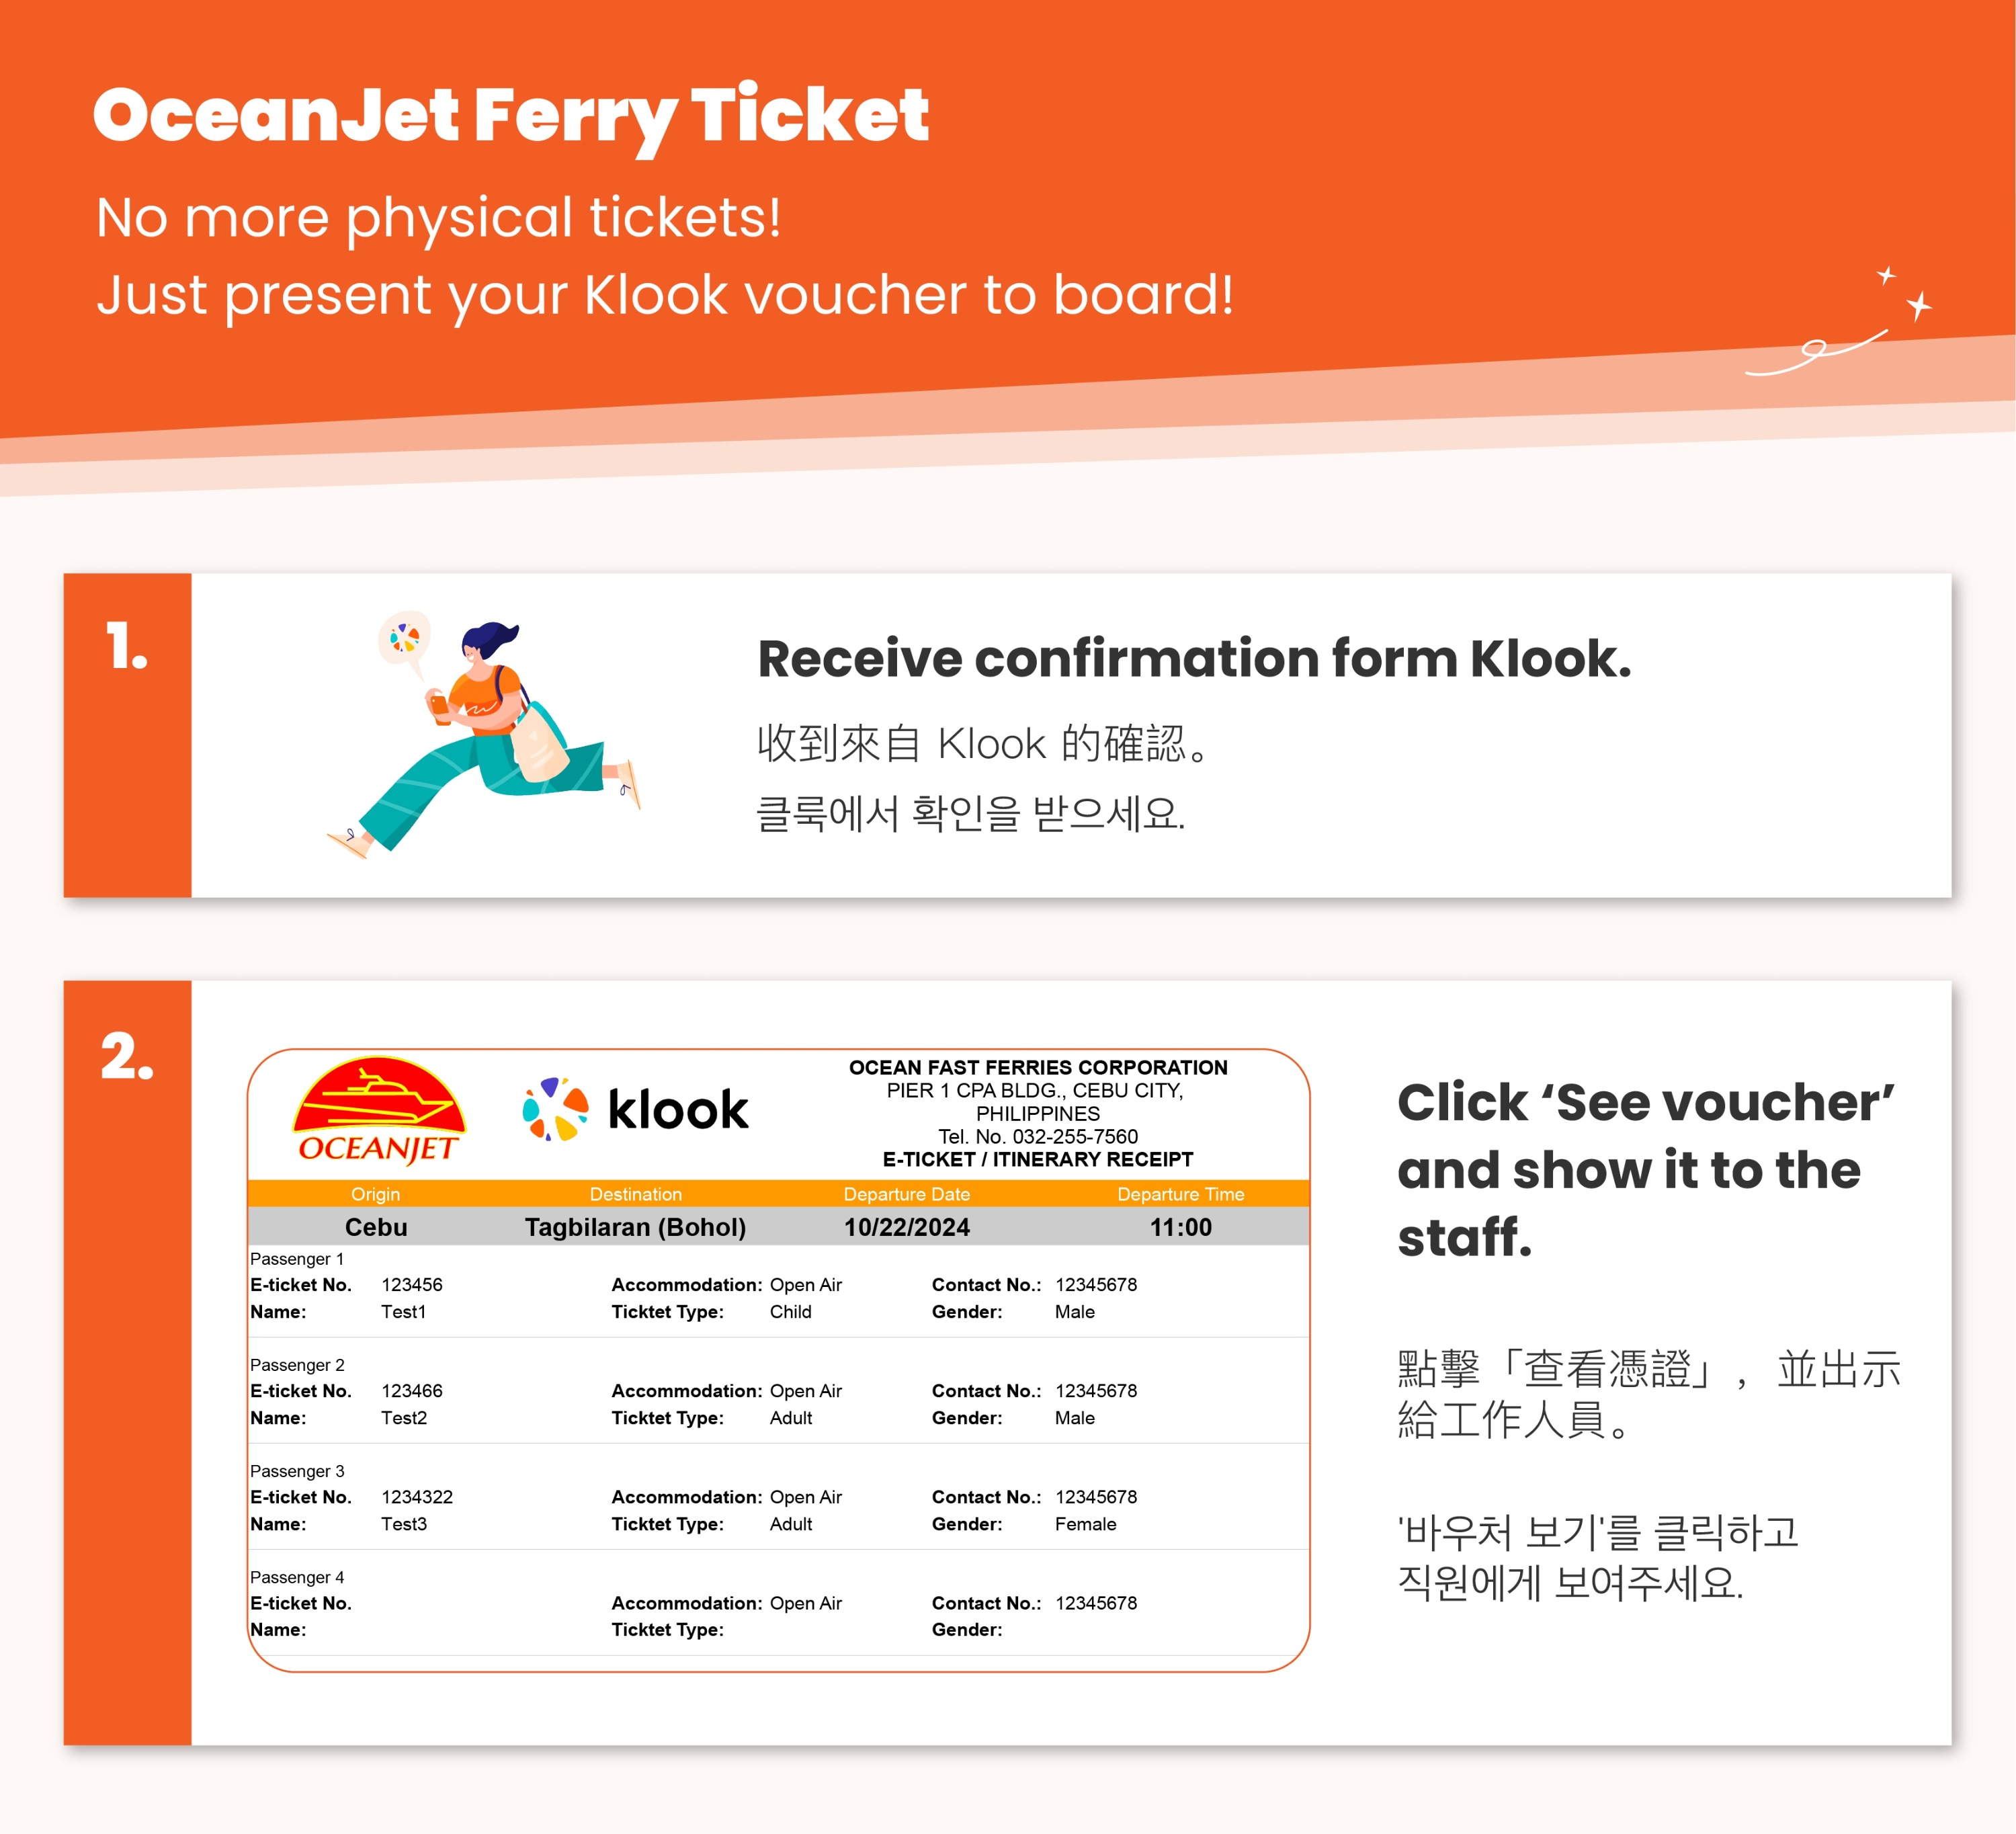
Task: Click Passenger 3 gender value Female
Action: tap(1085, 1524)
